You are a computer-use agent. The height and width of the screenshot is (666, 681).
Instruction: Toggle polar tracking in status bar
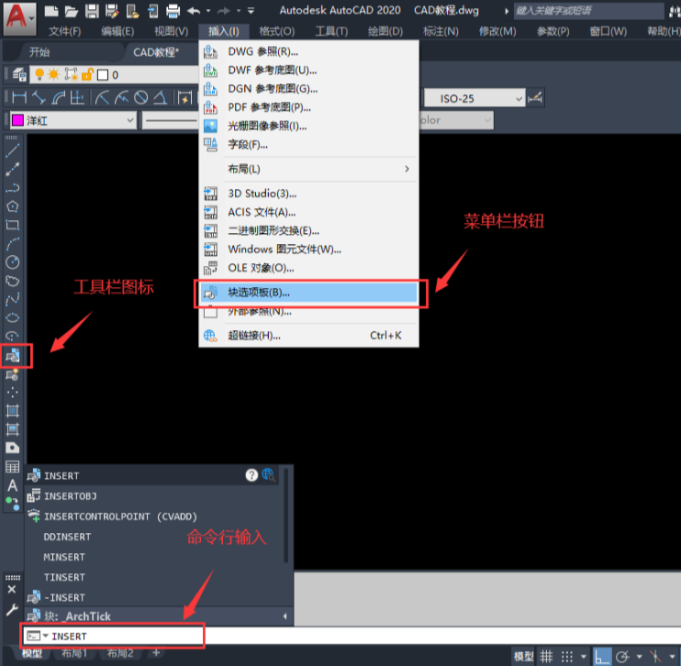623,656
